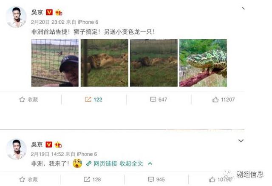Open comments icon showing 647

click(x=153, y=100)
